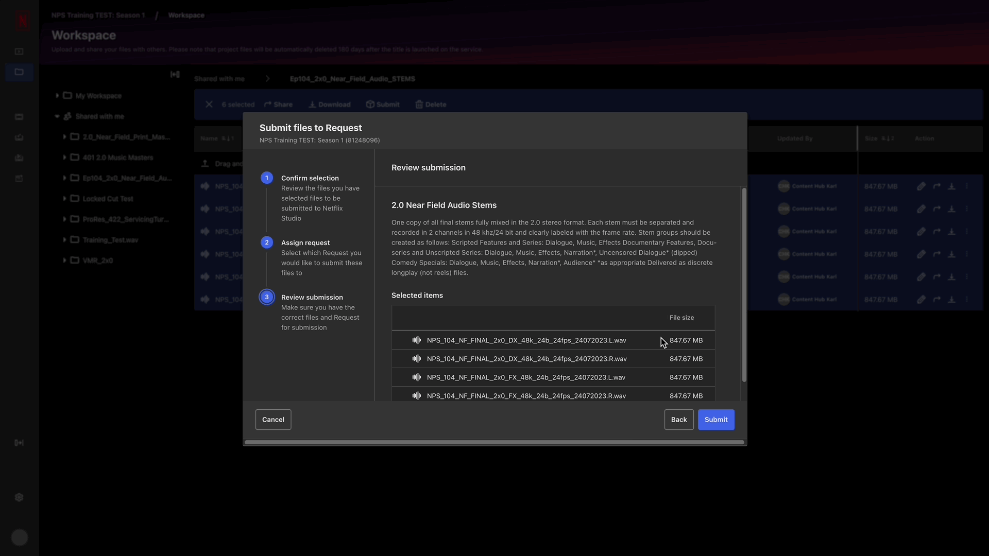Cancel the Submit files to Request dialog
The image size is (989, 556).
(x=273, y=420)
